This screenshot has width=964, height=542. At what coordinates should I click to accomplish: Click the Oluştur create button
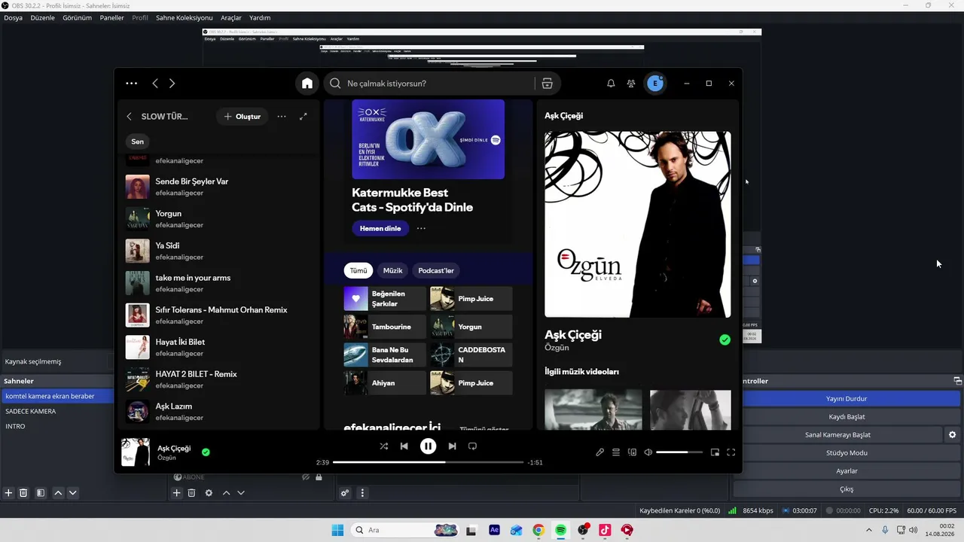click(x=243, y=117)
